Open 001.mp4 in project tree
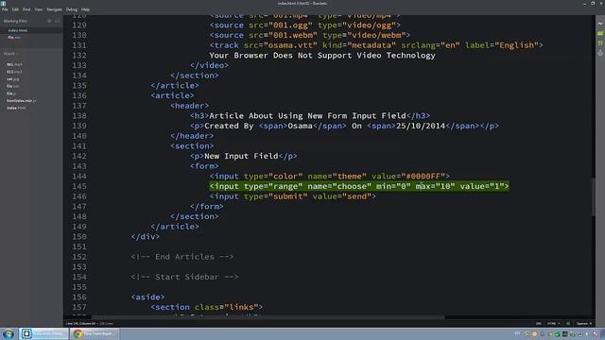This screenshot has width=605, height=340. click(14, 64)
